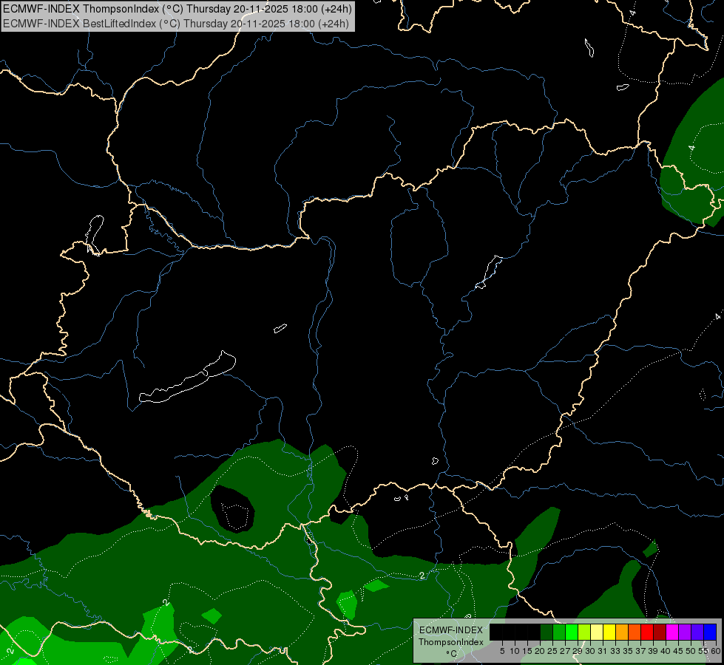Click the BestLiftedIndex title line at top
This screenshot has height=665, width=724.
[176, 24]
